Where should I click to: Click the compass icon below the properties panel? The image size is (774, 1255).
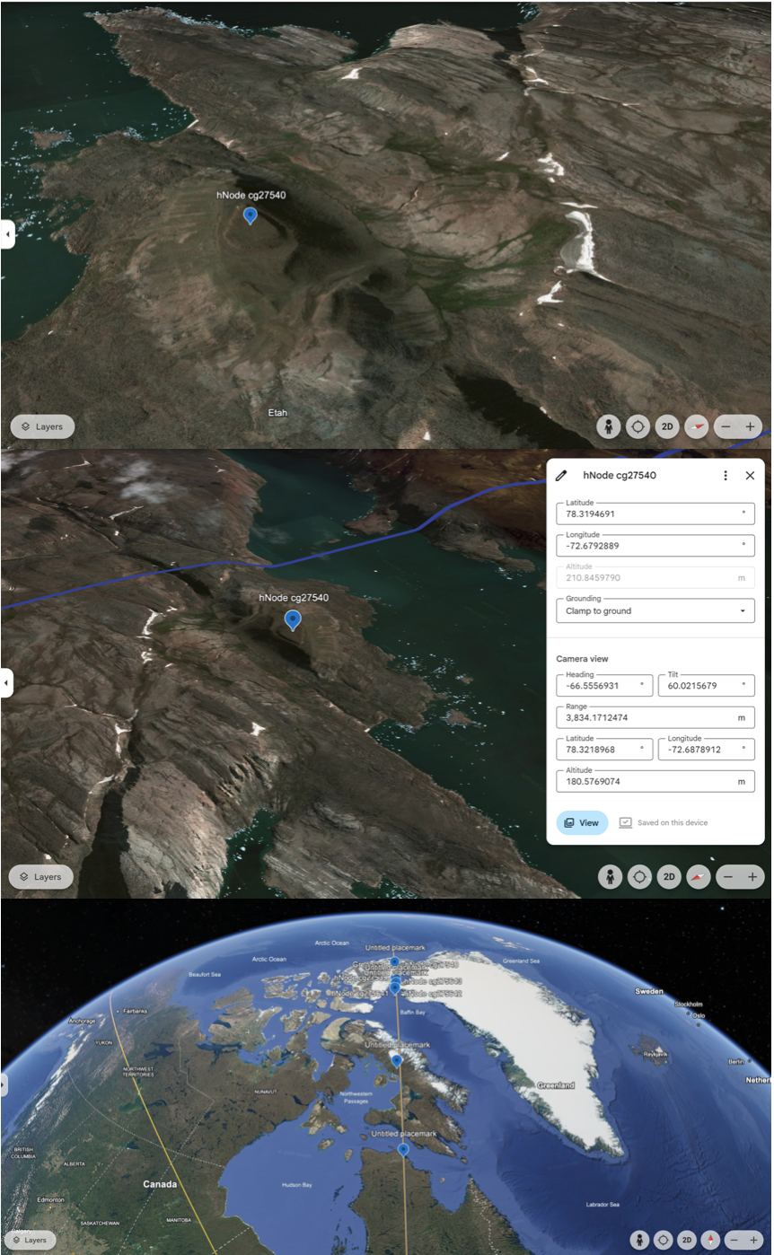click(699, 877)
